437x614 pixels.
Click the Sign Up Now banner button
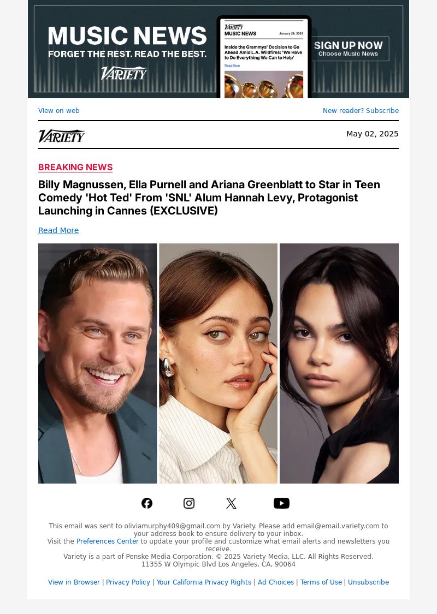click(349, 49)
